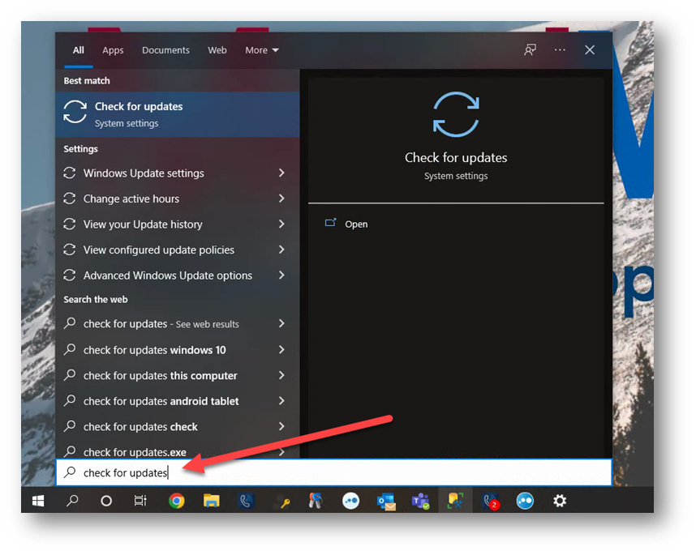This screenshot has width=696, height=555.
Task: Click the Cortana circle icon
Action: click(x=106, y=501)
